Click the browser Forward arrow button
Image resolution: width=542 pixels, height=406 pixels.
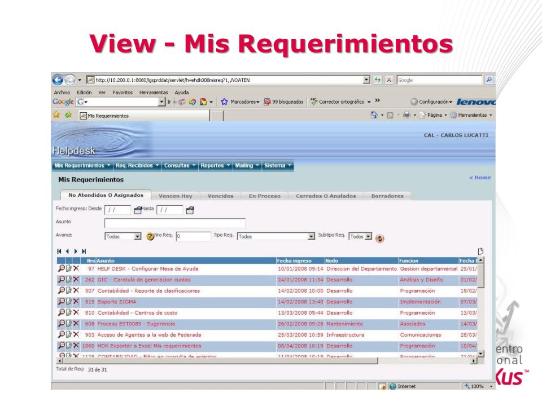coord(69,80)
